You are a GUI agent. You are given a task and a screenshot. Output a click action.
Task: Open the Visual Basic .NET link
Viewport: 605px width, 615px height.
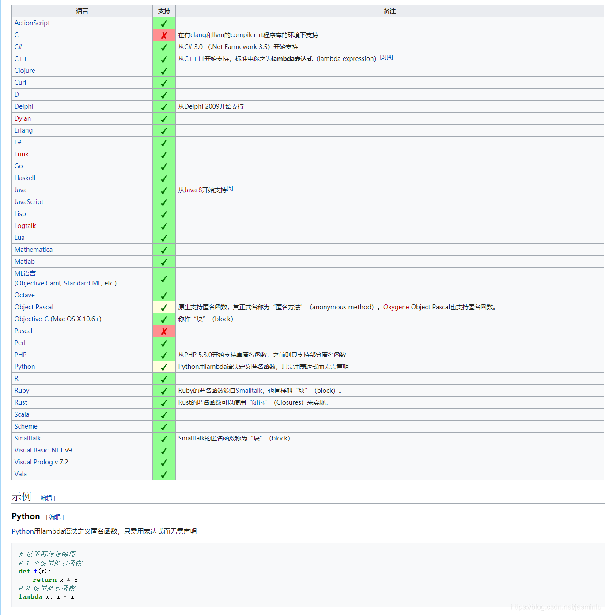tap(39, 450)
